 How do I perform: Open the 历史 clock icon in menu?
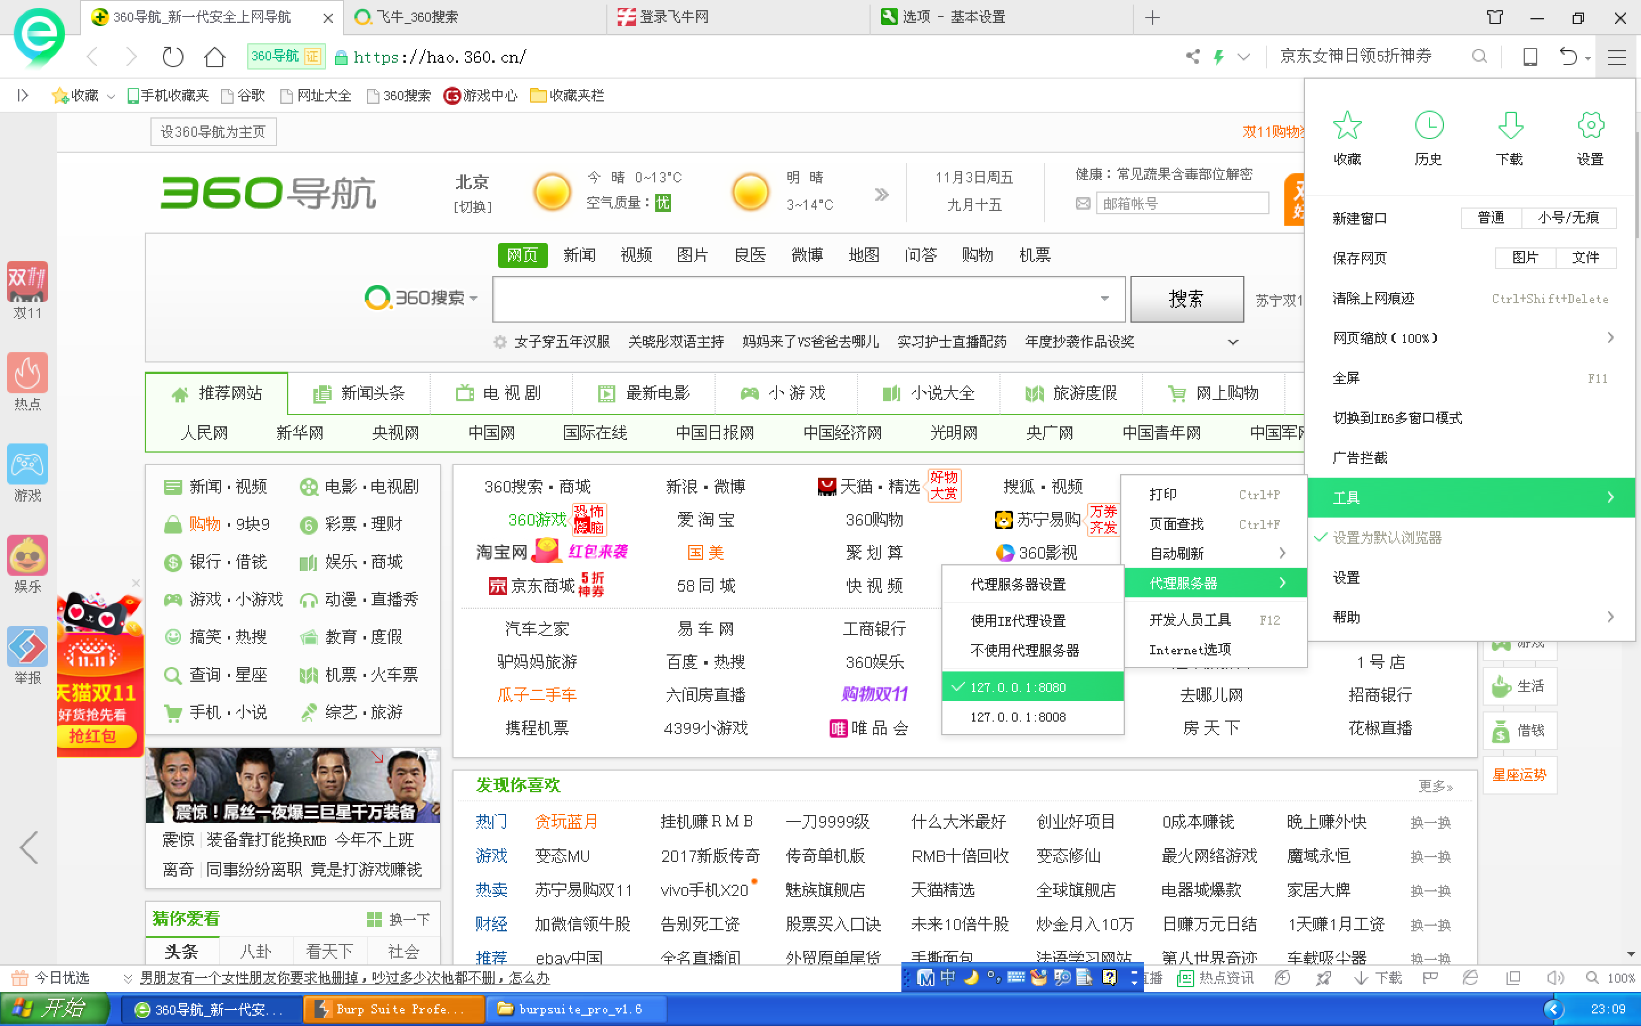coord(1429,125)
